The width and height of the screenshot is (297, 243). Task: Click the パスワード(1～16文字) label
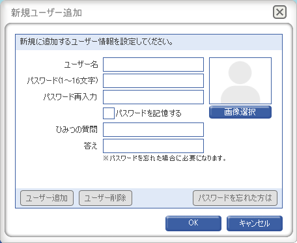click(x=63, y=81)
